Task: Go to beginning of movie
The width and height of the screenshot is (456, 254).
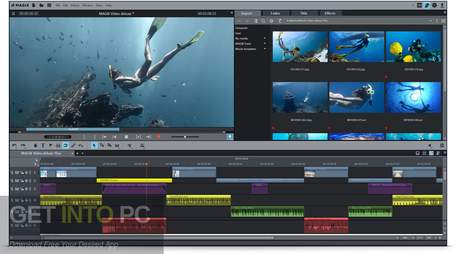Action: pos(115,137)
